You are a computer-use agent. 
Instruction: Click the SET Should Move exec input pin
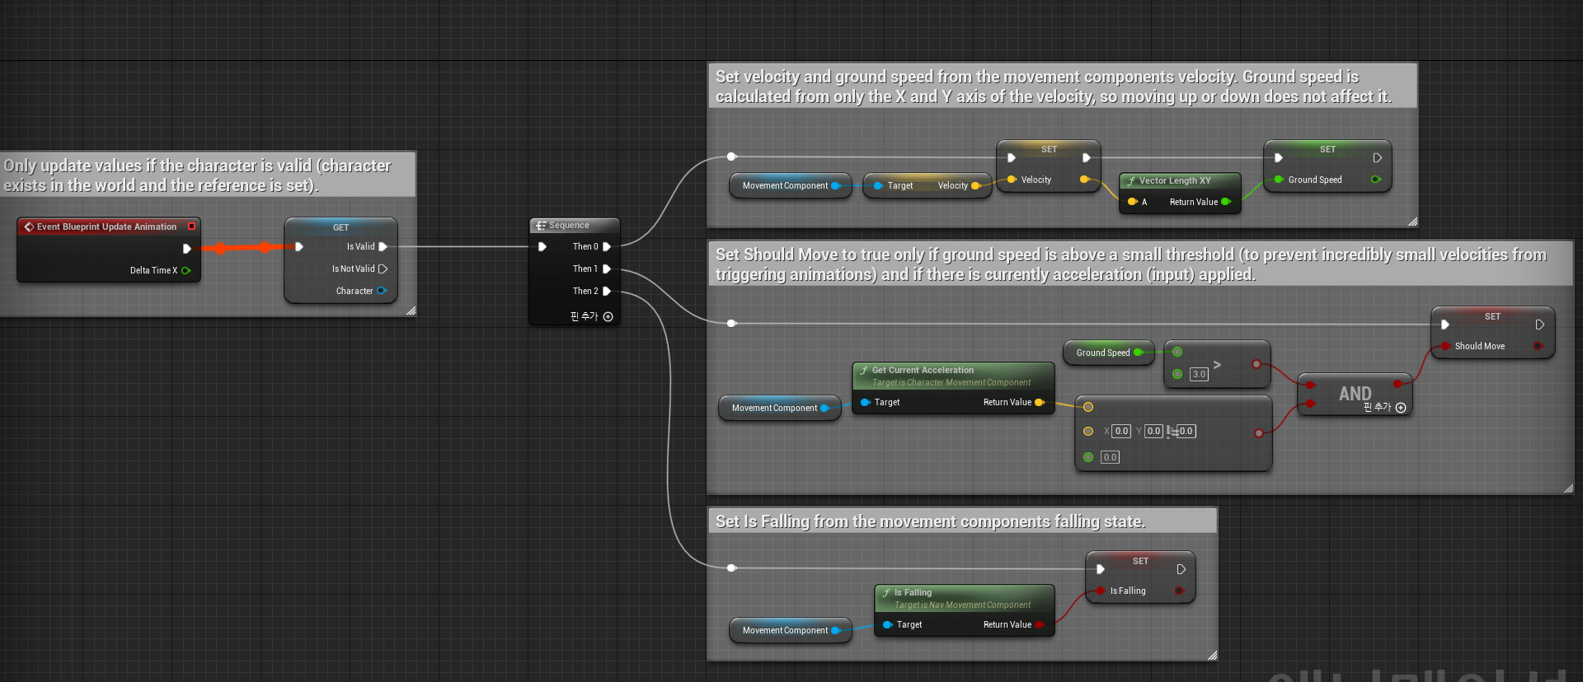click(1444, 325)
